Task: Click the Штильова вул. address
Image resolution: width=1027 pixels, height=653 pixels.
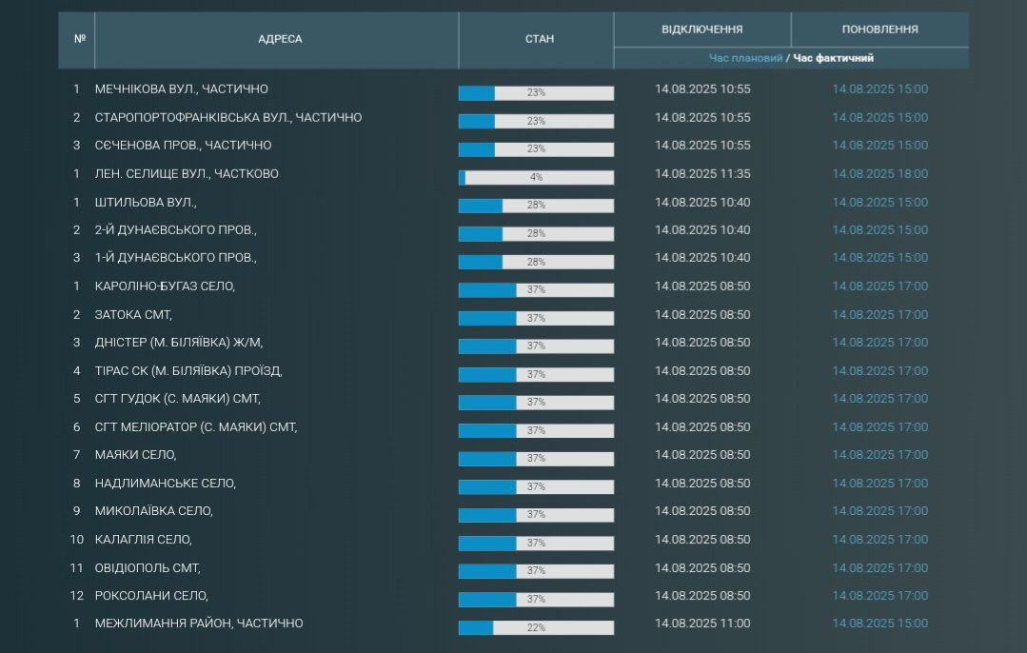Action: pos(146,202)
